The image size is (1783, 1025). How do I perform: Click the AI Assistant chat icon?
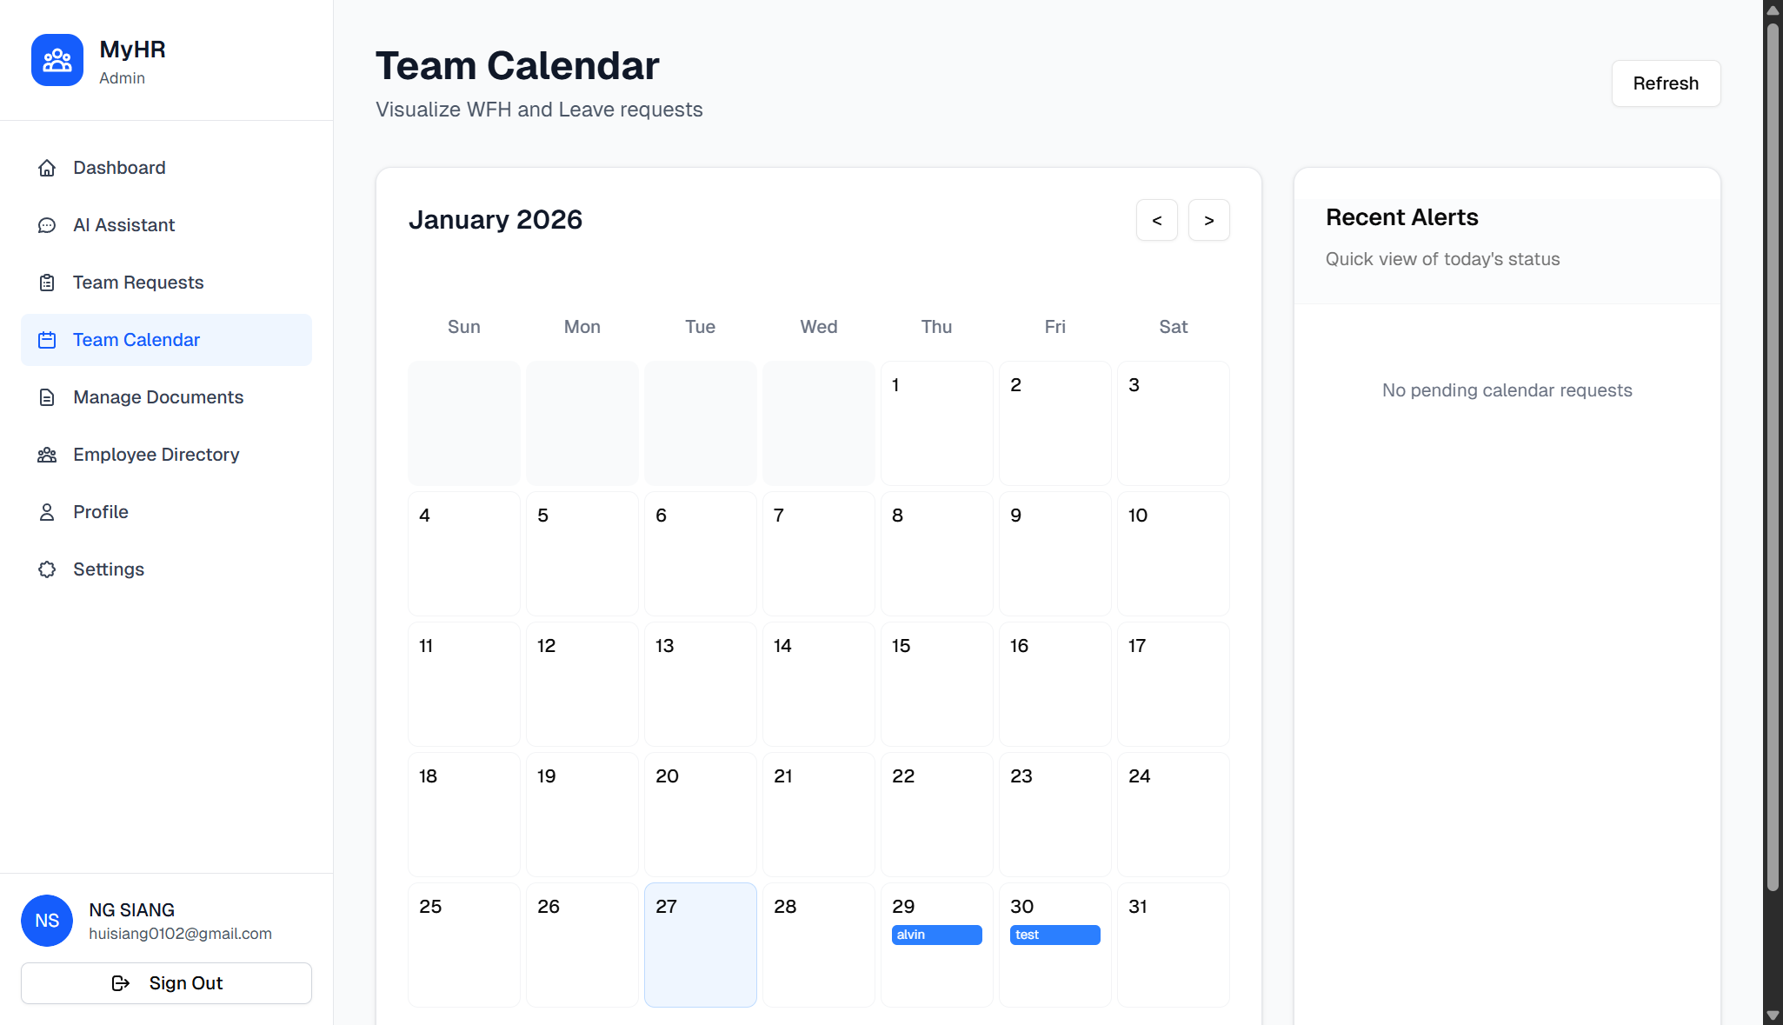[x=47, y=225]
